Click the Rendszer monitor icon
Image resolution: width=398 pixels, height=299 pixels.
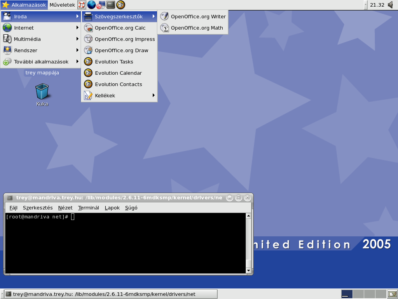7,50
